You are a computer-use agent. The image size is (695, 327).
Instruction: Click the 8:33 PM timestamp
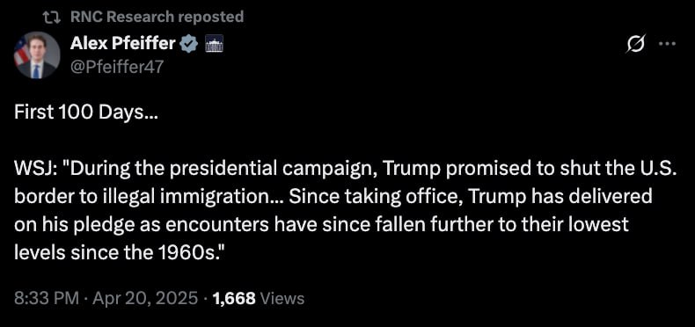tap(47, 298)
